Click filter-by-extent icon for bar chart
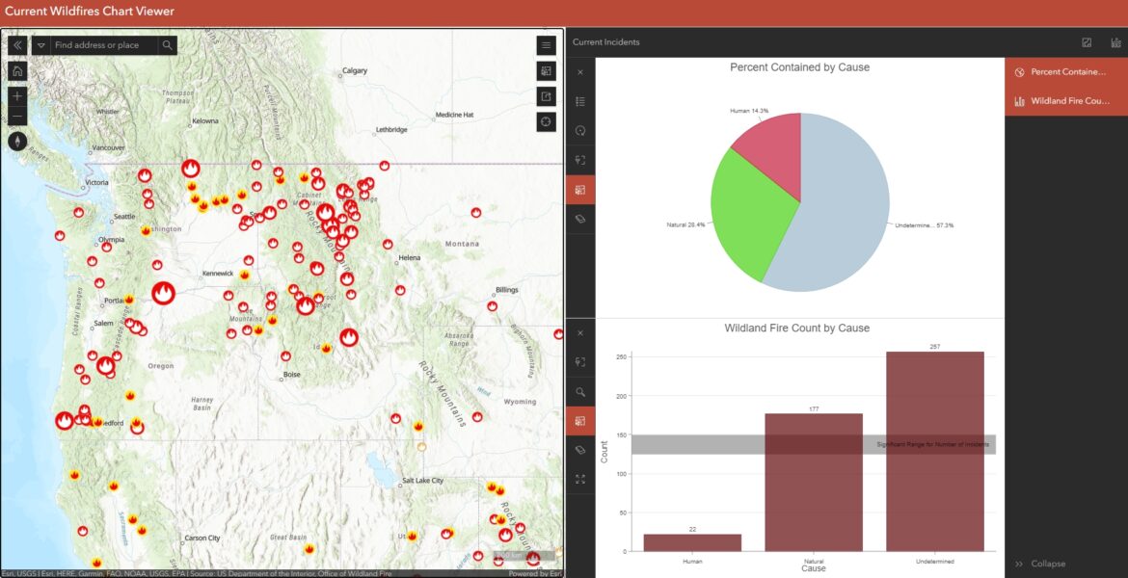 pos(580,362)
